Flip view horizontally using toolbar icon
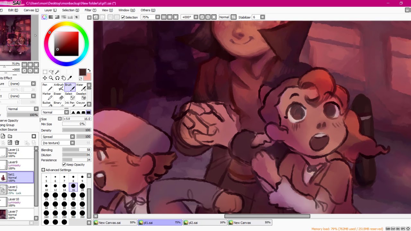 point(233,17)
